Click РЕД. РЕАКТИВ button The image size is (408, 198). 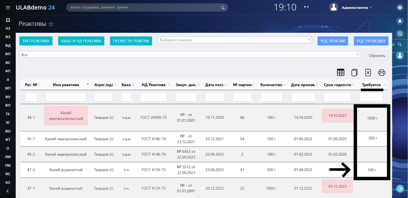click(x=333, y=41)
